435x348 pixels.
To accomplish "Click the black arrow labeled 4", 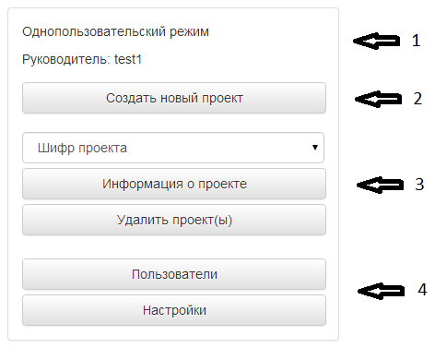I will pos(381,291).
